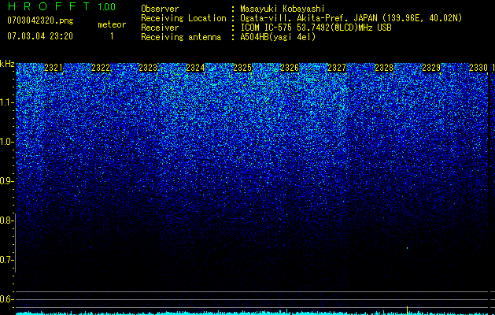Click the kHz axis unit label
495x315 pixels.
point(7,64)
